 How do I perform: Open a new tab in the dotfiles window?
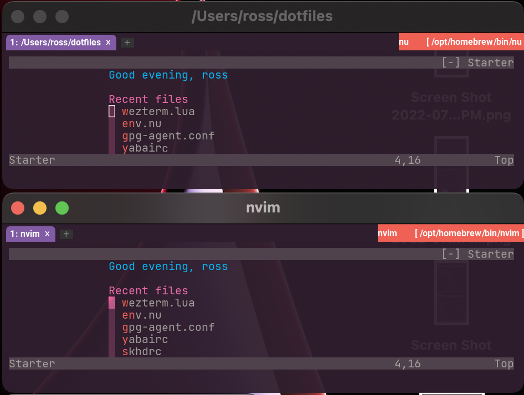pyautogui.click(x=127, y=42)
